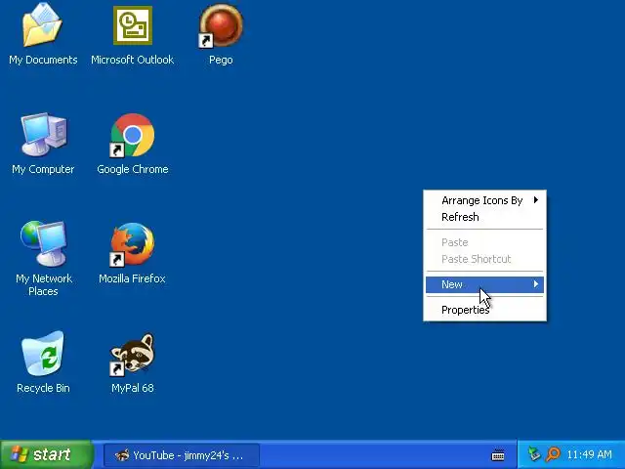The height and width of the screenshot is (469, 625).
Task: Click the greyed-out Paste entry
Action: pos(484,242)
